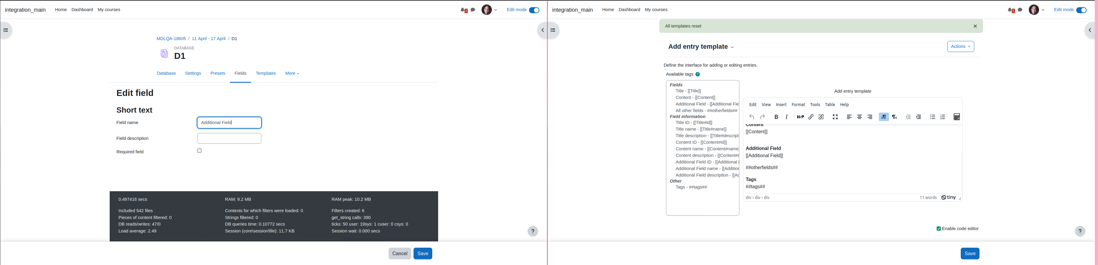Toggle Edit mode switch in the left window

(534, 10)
